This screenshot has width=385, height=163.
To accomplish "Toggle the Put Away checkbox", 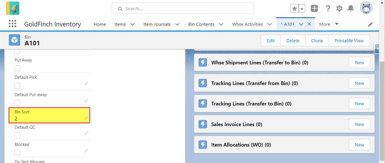I will pos(17,68).
